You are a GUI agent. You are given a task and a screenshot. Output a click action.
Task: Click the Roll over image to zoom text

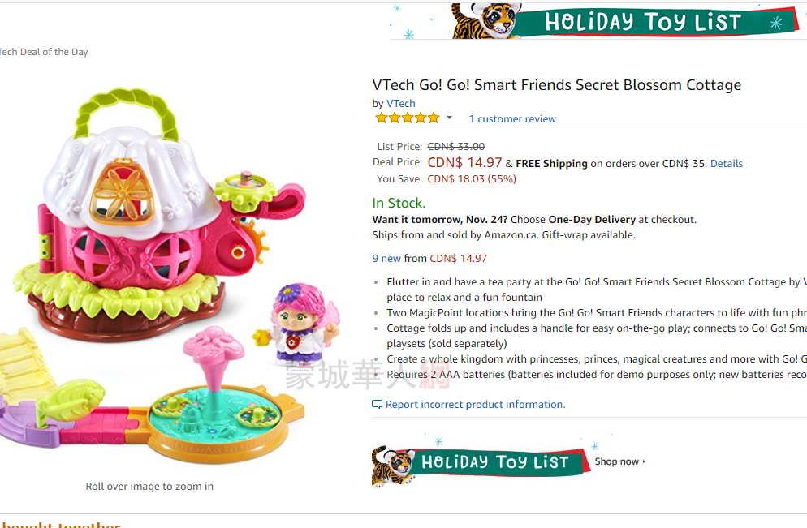point(149,487)
